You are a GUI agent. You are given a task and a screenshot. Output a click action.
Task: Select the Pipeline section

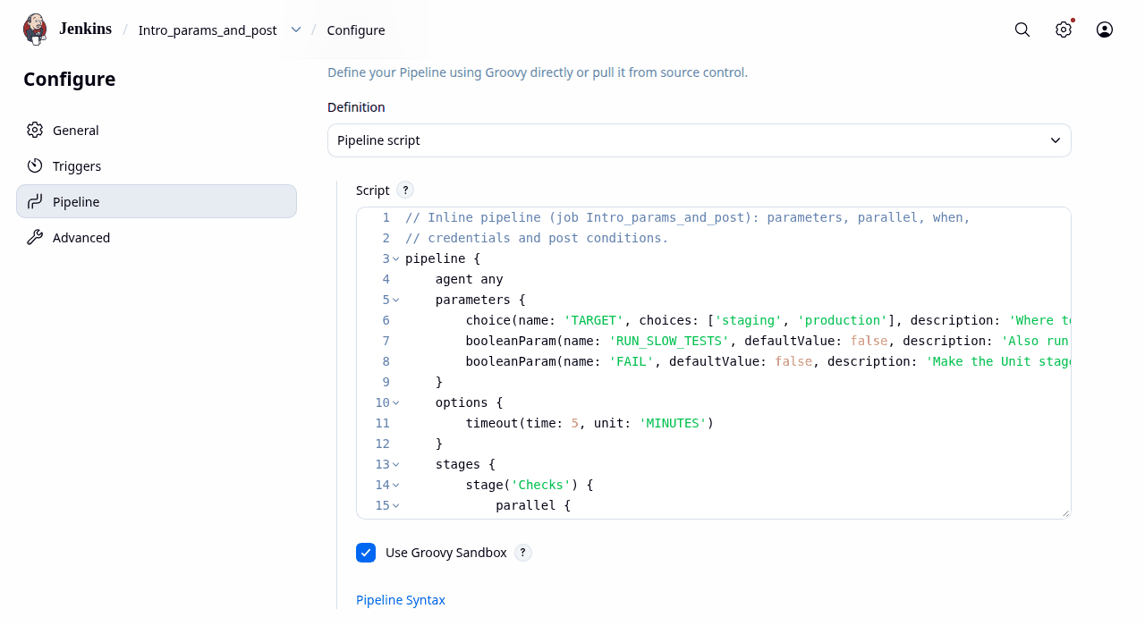pyautogui.click(x=157, y=202)
